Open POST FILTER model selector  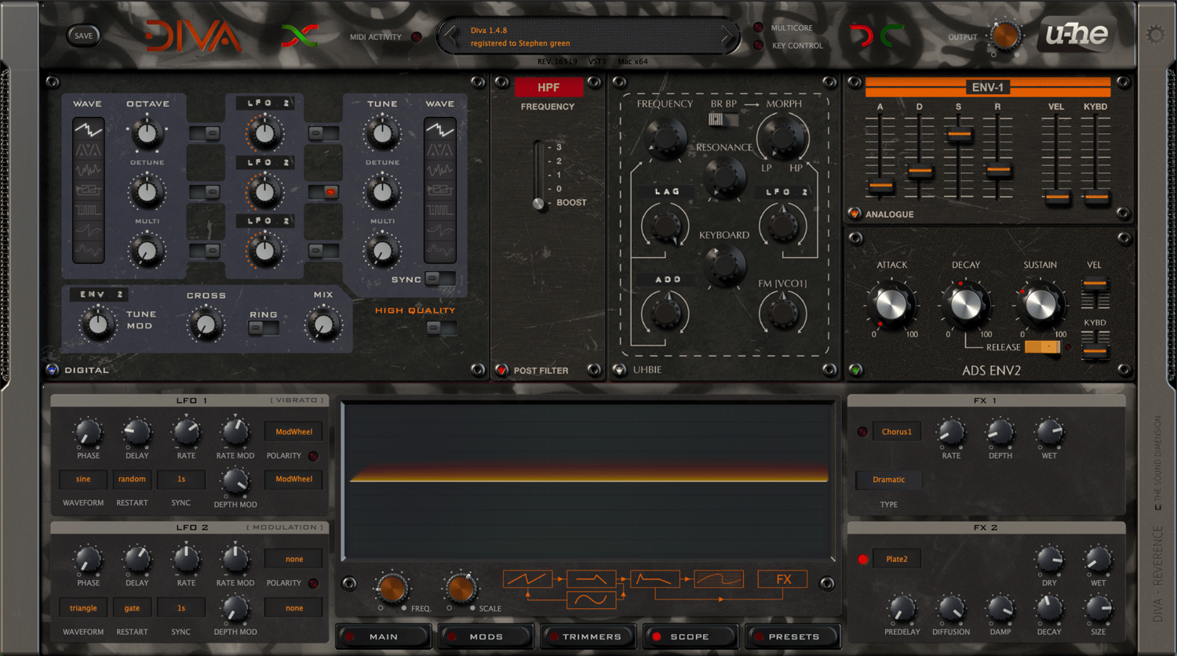502,370
